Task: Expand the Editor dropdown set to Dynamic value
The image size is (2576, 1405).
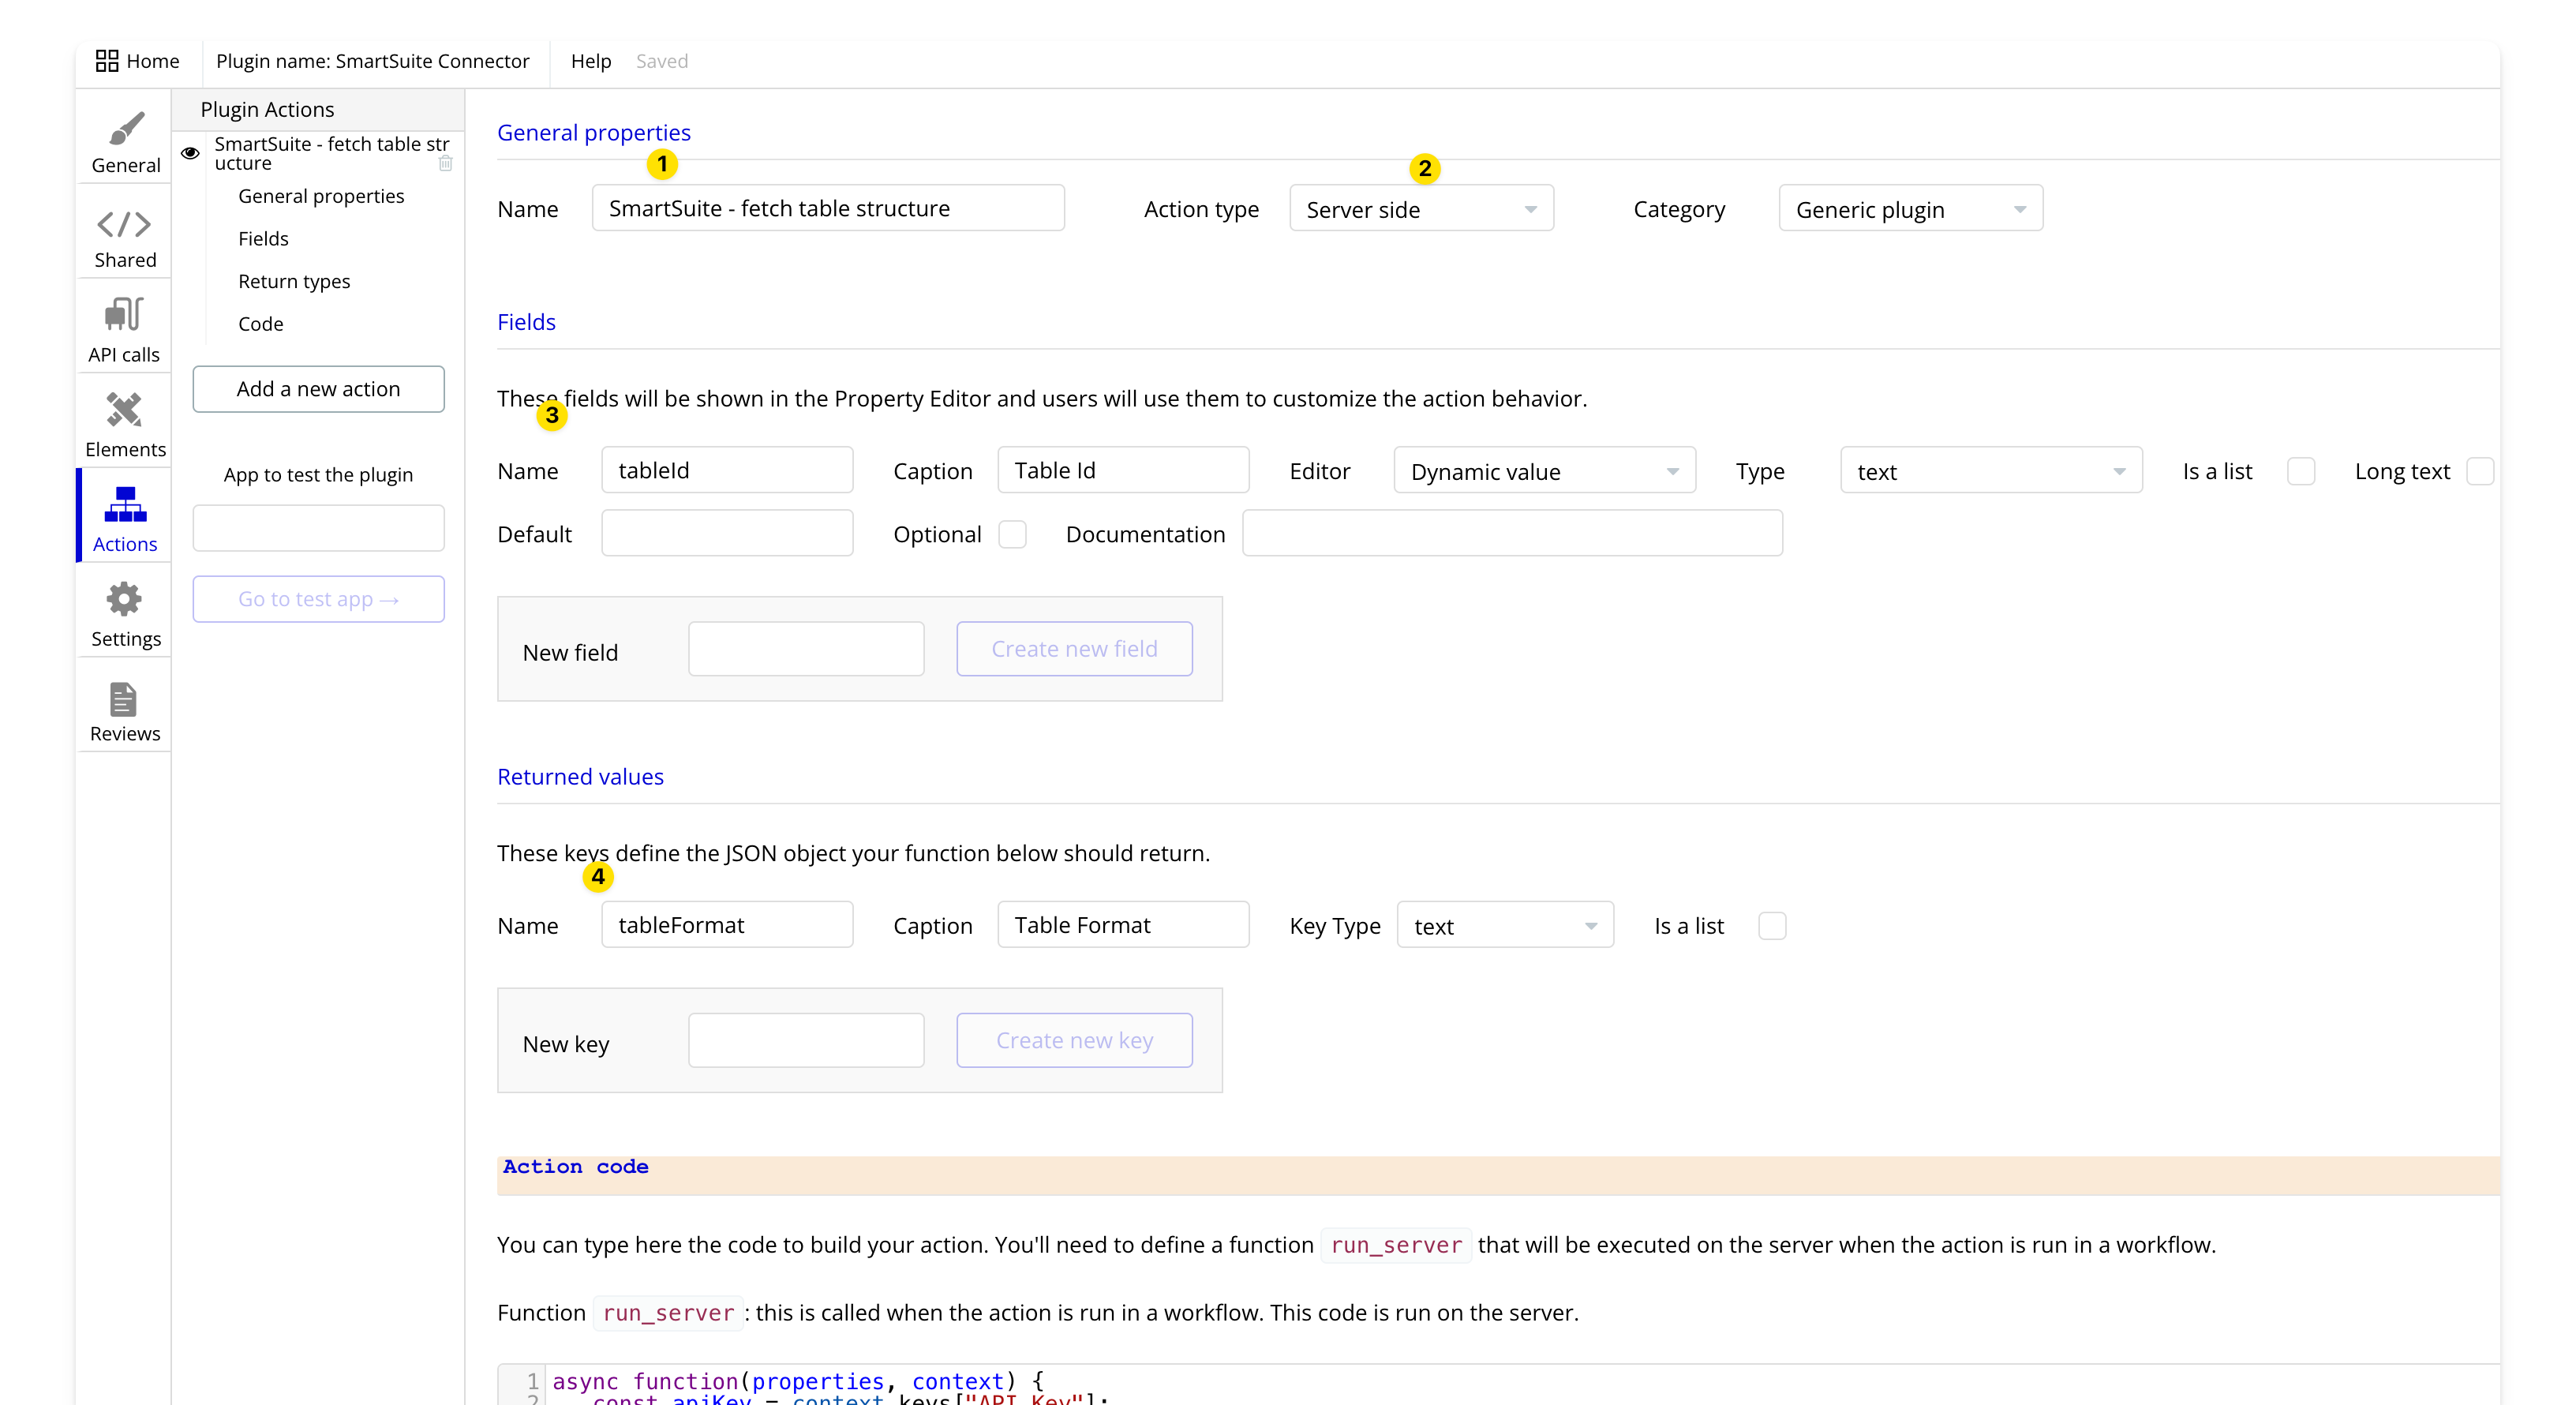Action: click(1543, 470)
